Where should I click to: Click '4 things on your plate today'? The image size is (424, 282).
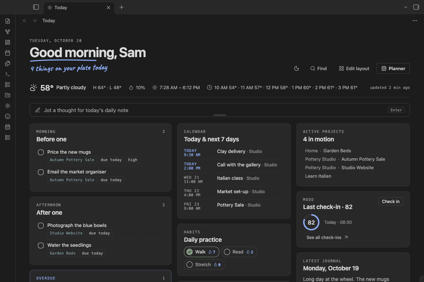pyautogui.click(x=69, y=68)
